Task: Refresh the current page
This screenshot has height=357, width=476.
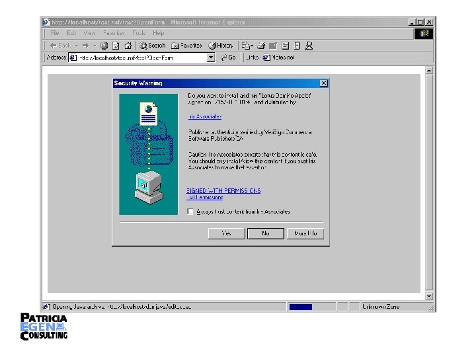Action: (116, 46)
